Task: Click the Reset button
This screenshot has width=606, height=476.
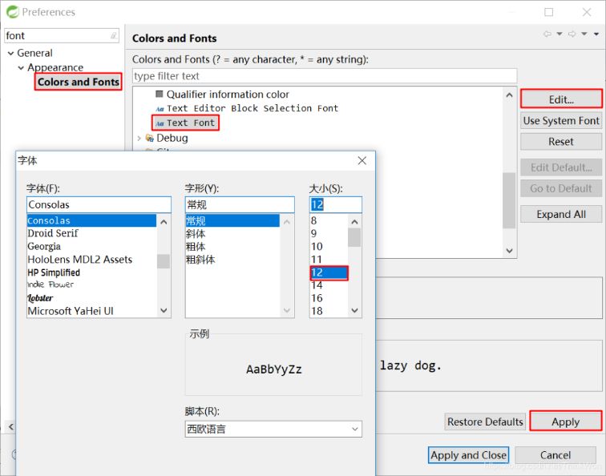Action: (x=561, y=142)
